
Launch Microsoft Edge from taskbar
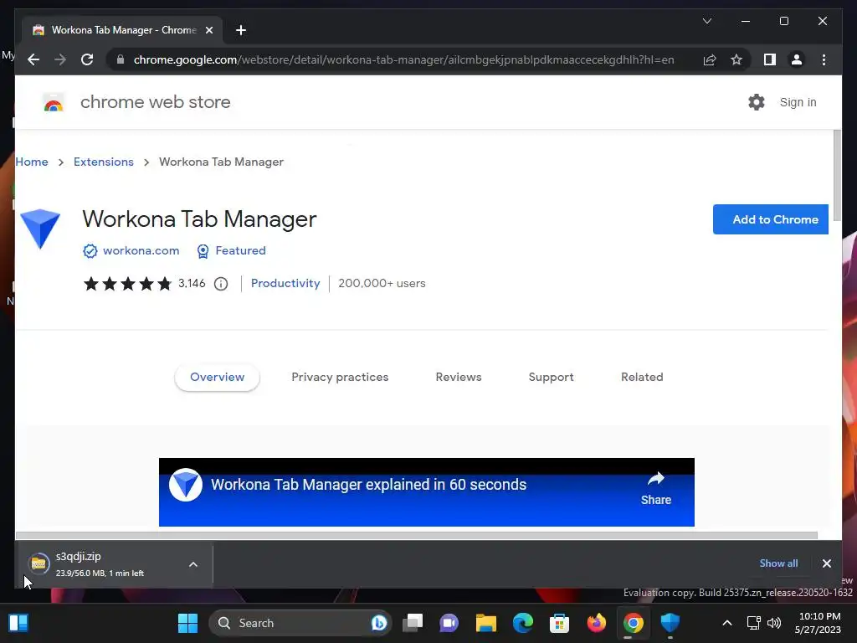pyautogui.click(x=522, y=623)
